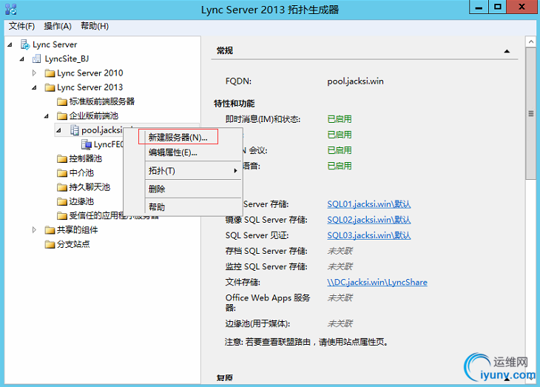The image size is (540, 387).
Task: Open the 帮助(H) menu
Action: [x=95, y=26]
